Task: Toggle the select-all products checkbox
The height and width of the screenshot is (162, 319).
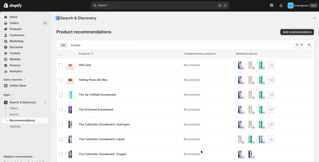Action: click(61, 54)
